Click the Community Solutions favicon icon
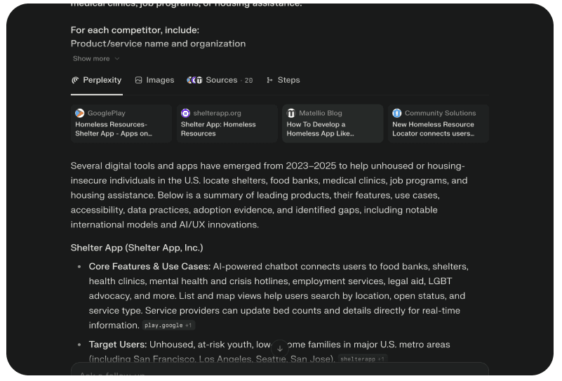Image resolution: width=562 pixels, height=381 pixels. tap(397, 113)
